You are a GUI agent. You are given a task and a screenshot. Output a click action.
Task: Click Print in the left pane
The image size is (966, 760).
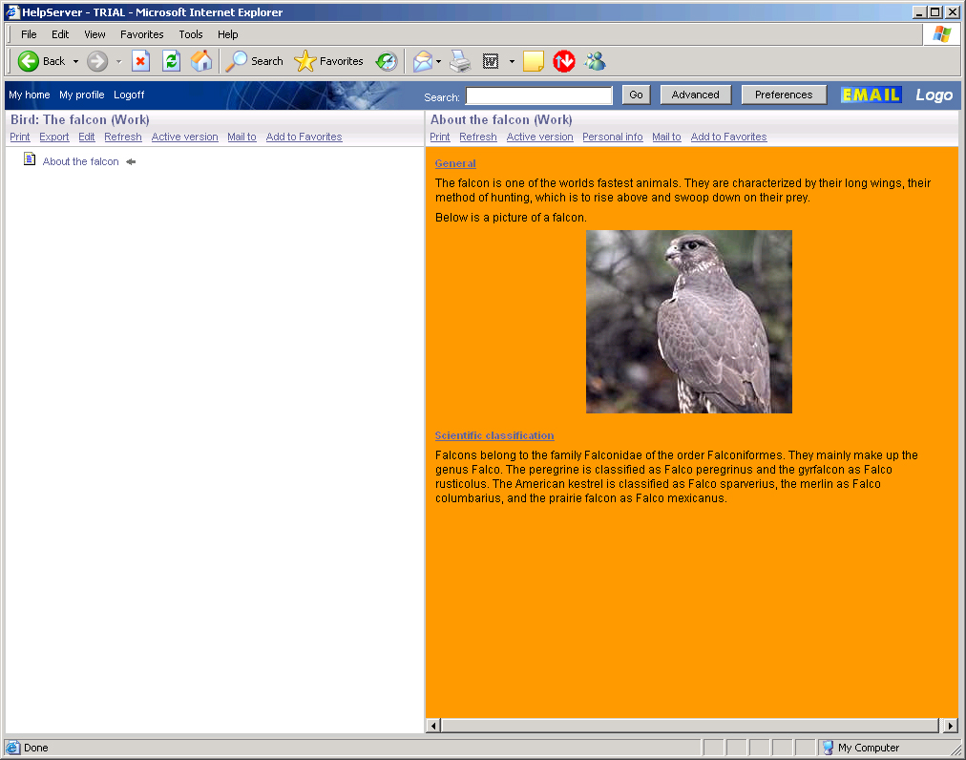pyautogui.click(x=20, y=137)
